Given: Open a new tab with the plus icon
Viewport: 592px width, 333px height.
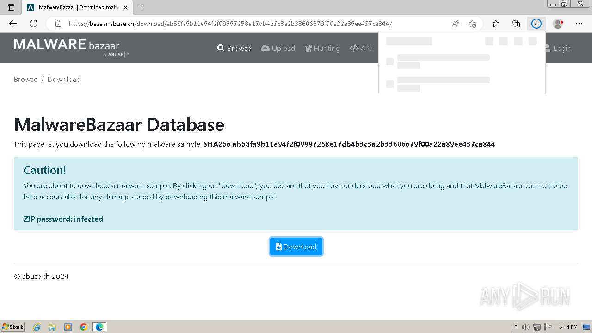Looking at the screenshot, I should pos(141,7).
